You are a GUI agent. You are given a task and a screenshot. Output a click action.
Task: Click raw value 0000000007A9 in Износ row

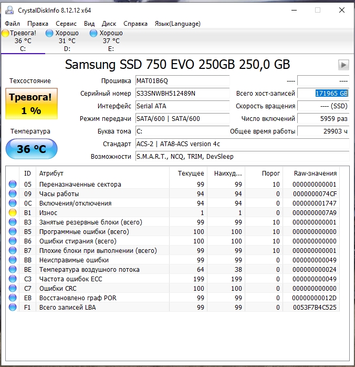(x=315, y=213)
